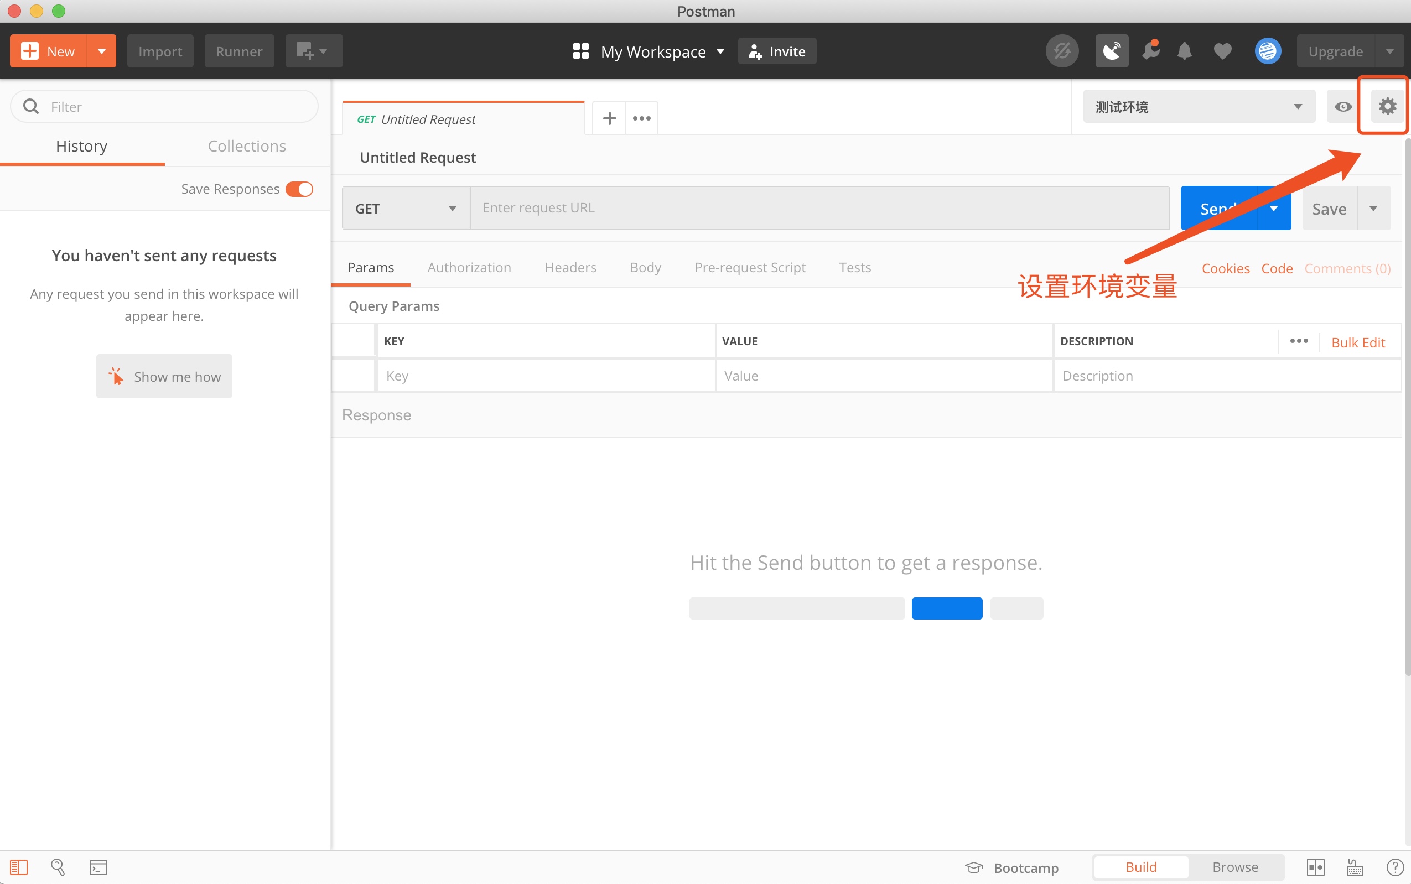Select the Body tab
The width and height of the screenshot is (1411, 884).
pyautogui.click(x=646, y=267)
